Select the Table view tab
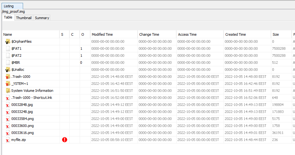295x155 pixels. coord(8,18)
